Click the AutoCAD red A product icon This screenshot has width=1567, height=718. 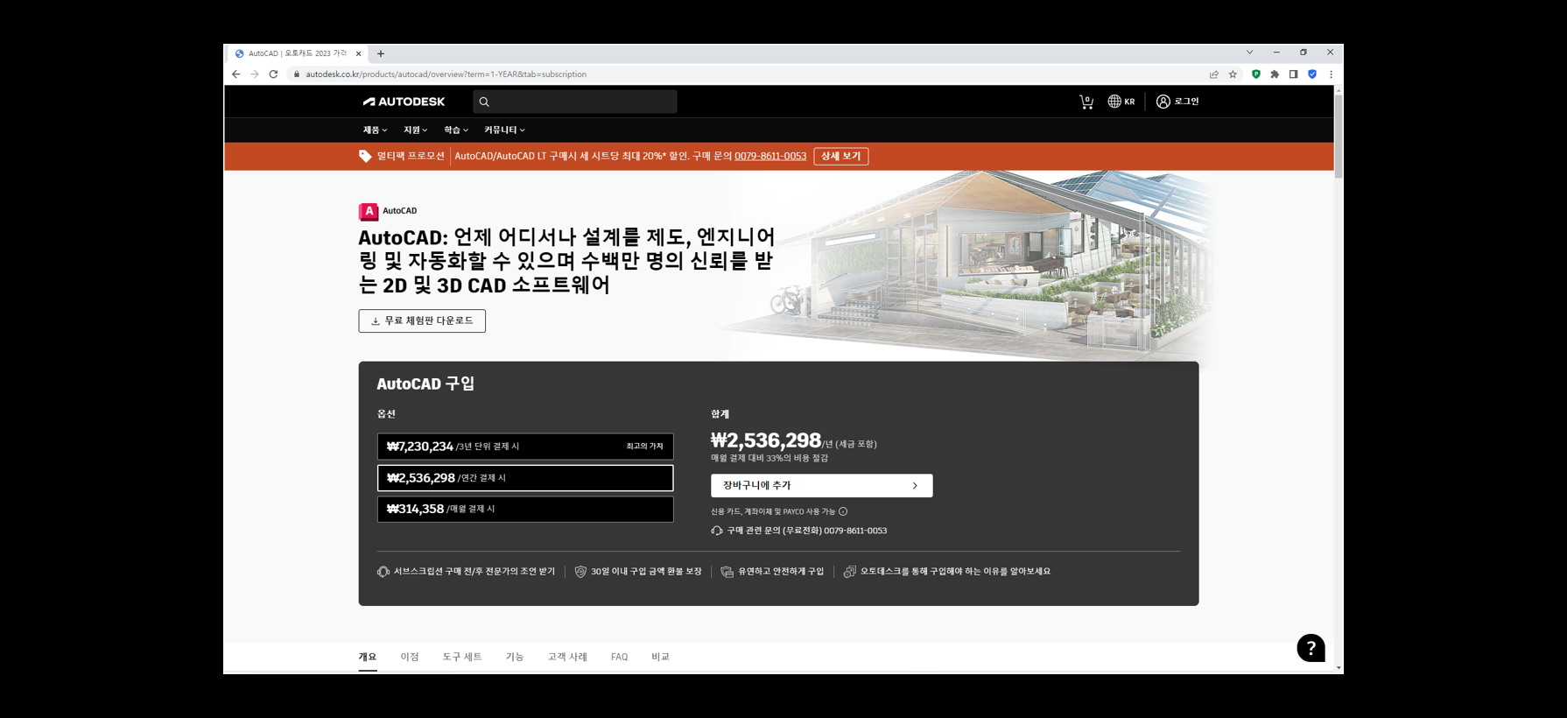(x=369, y=211)
